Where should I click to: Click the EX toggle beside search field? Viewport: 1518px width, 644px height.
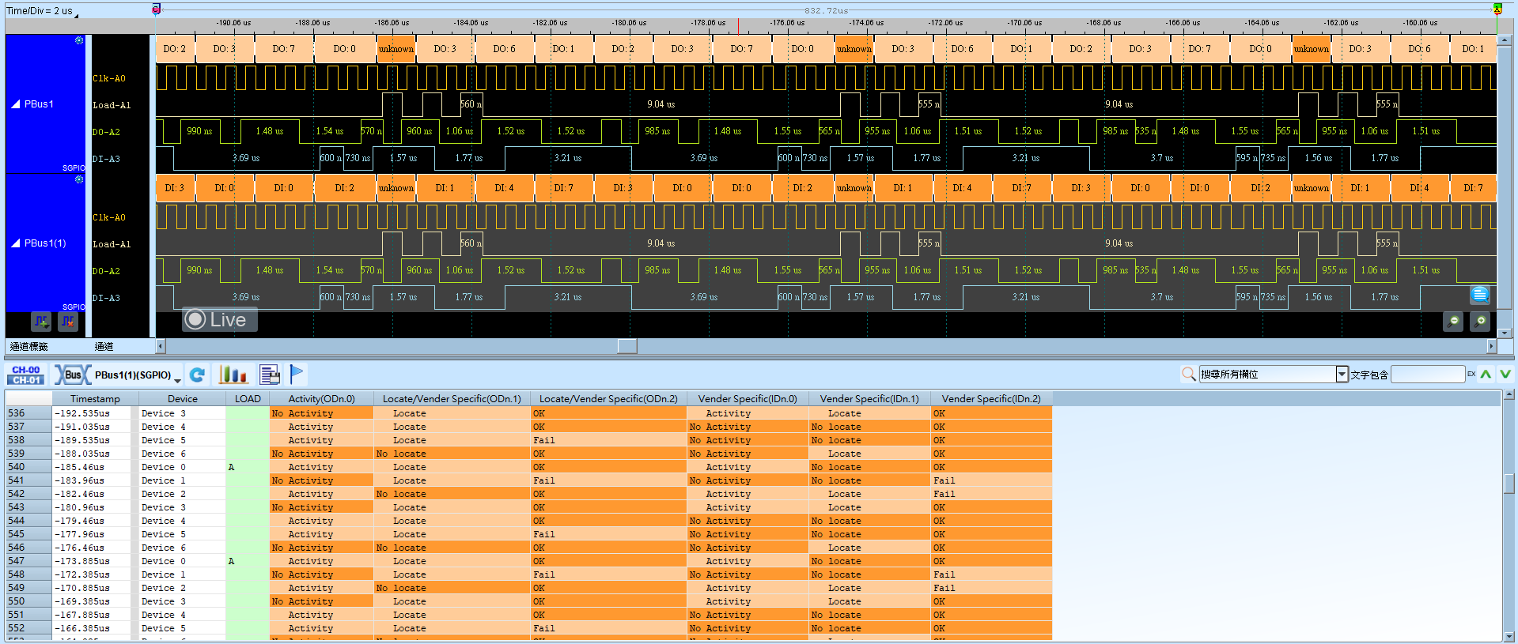(1471, 374)
